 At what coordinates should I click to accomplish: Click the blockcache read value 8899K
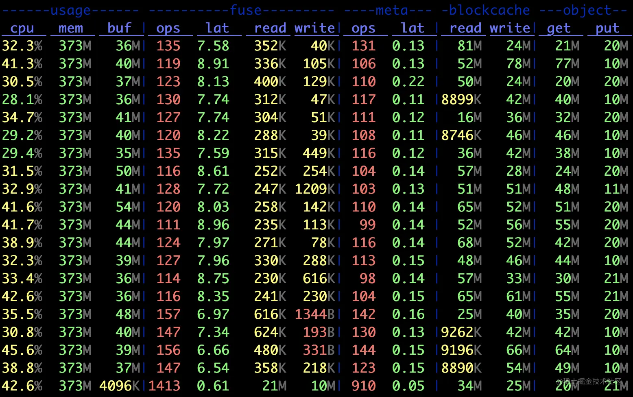(461, 100)
